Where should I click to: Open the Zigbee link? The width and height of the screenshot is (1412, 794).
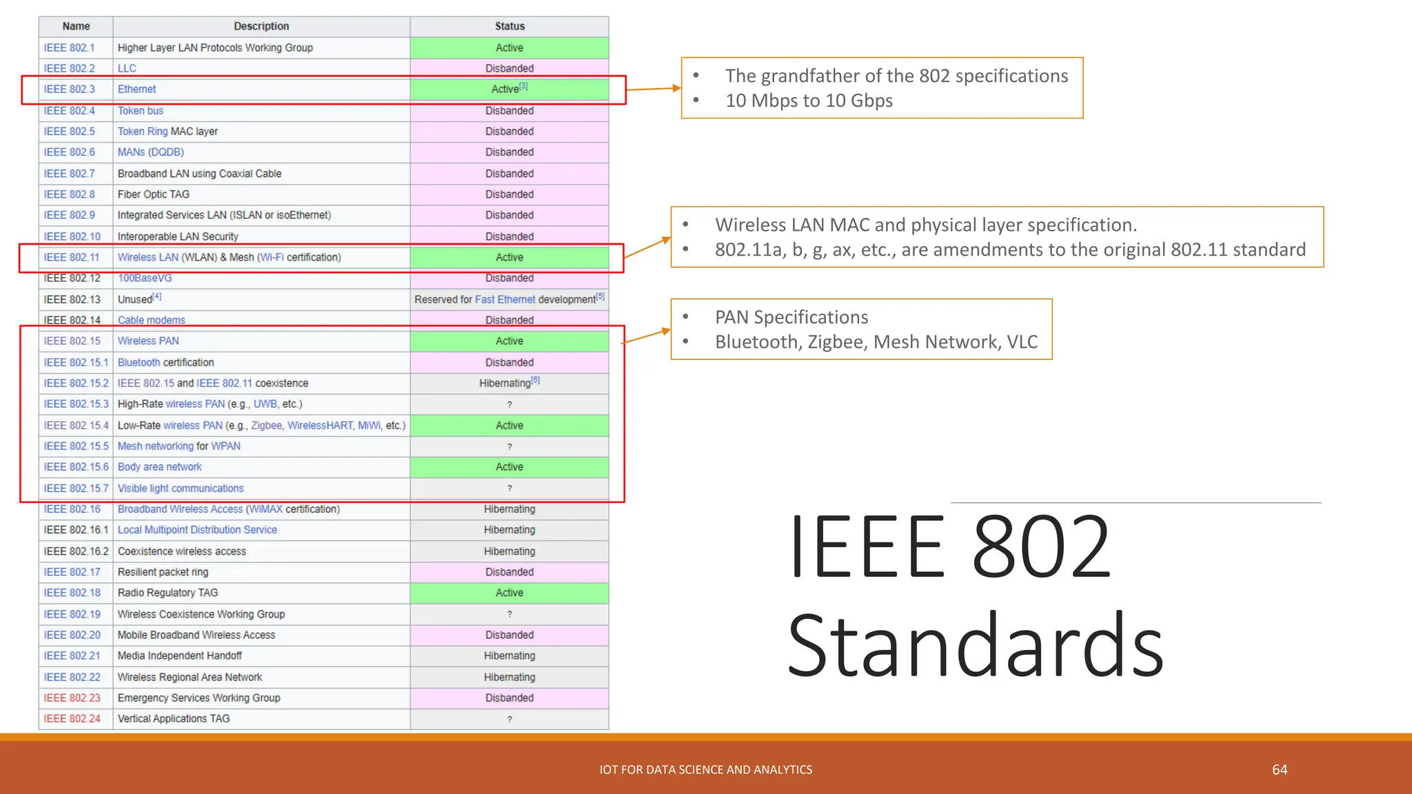coord(266,425)
